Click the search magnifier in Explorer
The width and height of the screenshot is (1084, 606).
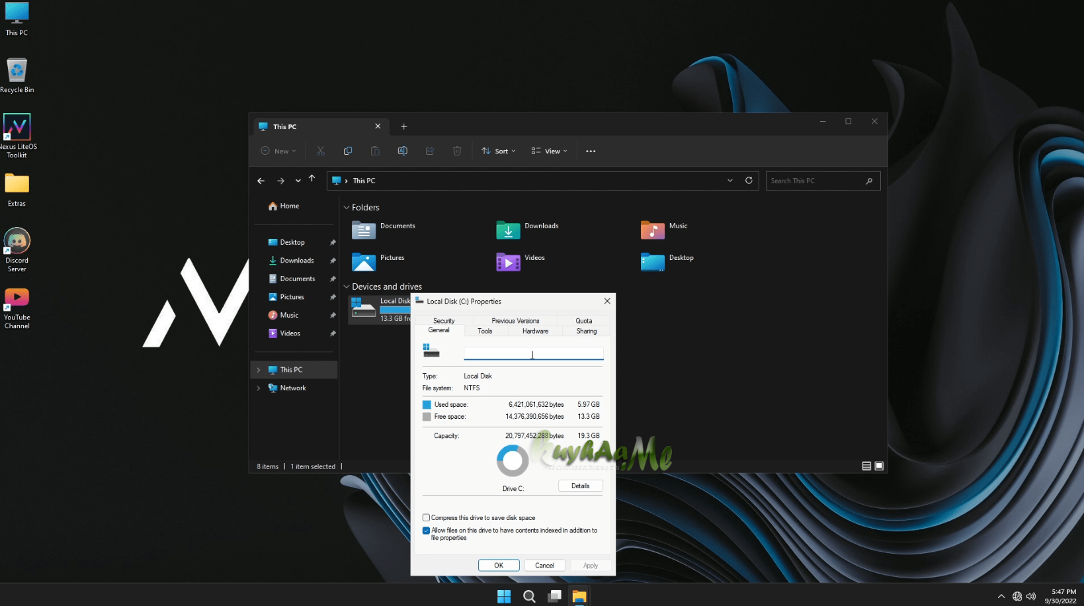pos(869,181)
